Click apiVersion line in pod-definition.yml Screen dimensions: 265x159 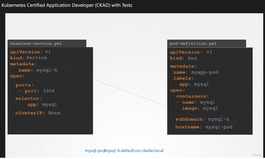(191, 52)
